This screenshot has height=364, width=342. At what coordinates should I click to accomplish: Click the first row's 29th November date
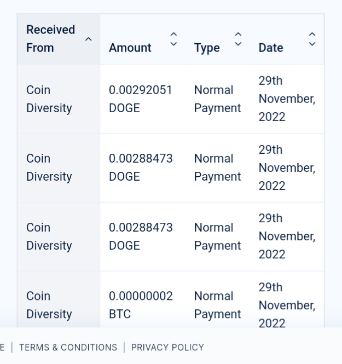coord(287,99)
